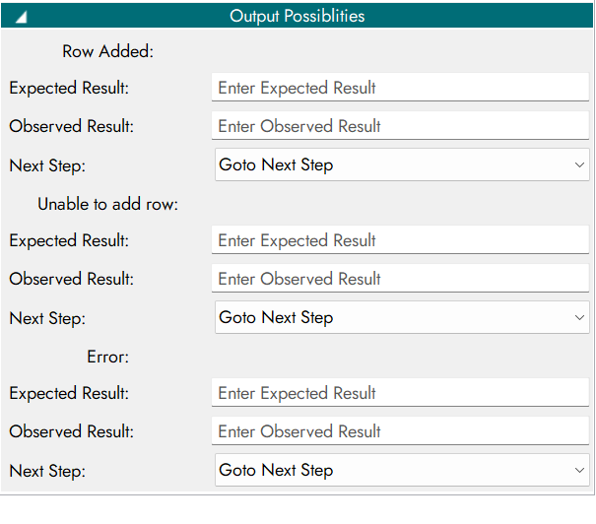The height and width of the screenshot is (524, 596).
Task: Focus Expected Result field under Row Added
Action: (x=400, y=88)
